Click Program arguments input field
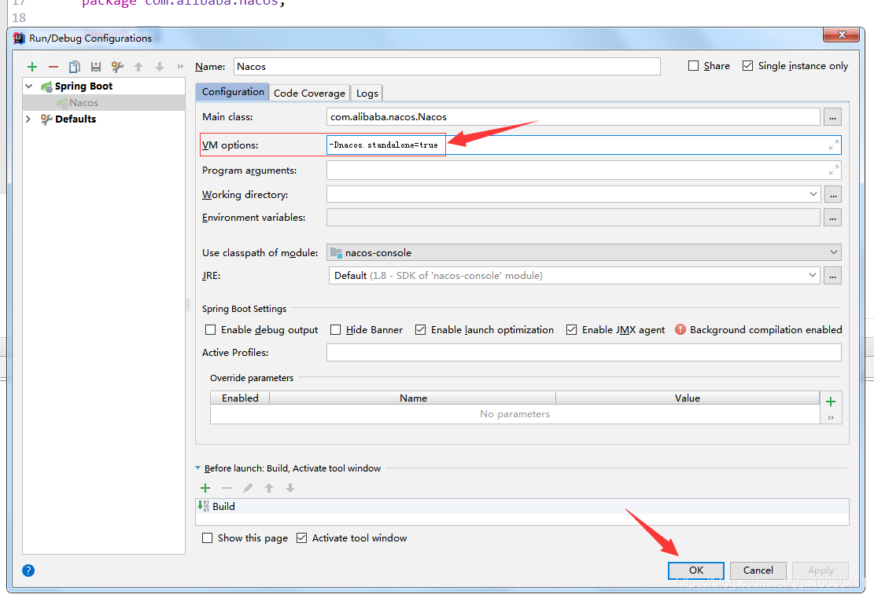This screenshot has width=874, height=598. [x=584, y=170]
